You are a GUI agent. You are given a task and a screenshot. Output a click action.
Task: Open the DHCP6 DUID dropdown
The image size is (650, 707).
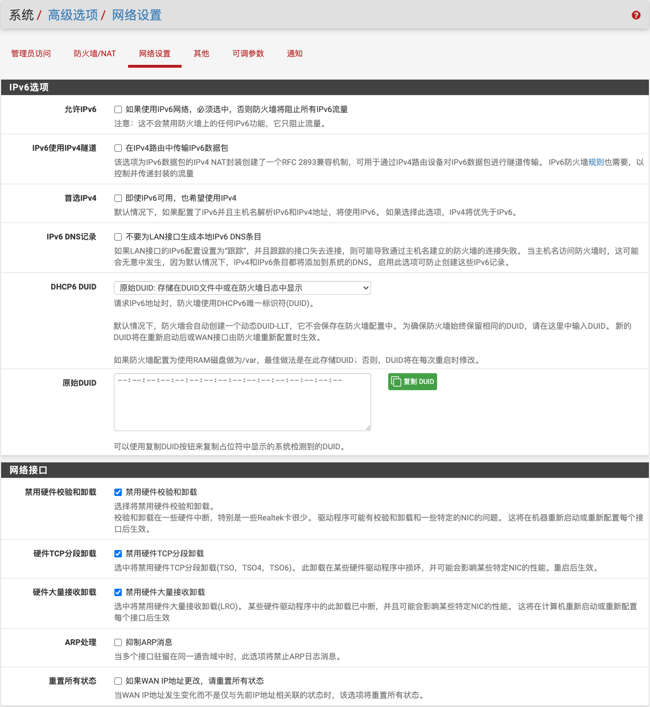point(242,288)
